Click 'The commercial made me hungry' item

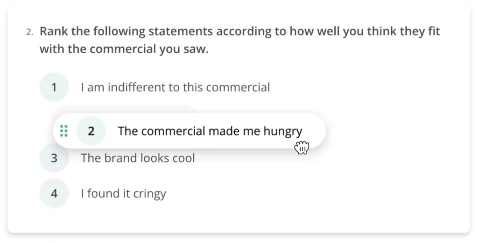(x=189, y=131)
